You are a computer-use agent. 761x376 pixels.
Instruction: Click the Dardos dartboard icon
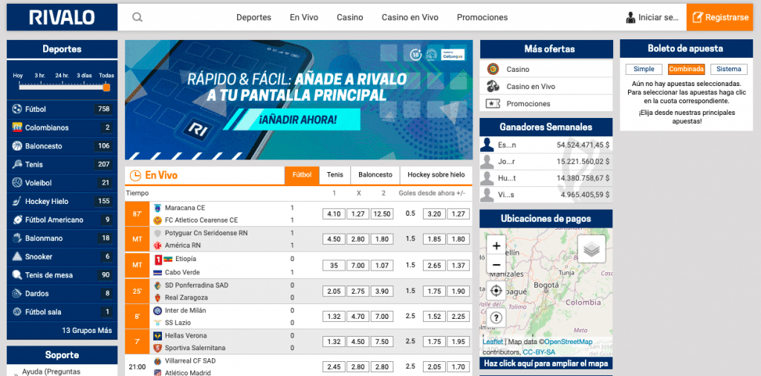coord(17,293)
